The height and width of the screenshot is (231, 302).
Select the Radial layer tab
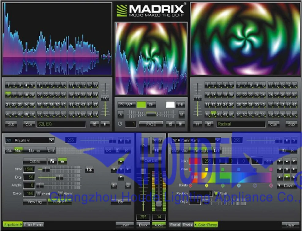(175, 225)
